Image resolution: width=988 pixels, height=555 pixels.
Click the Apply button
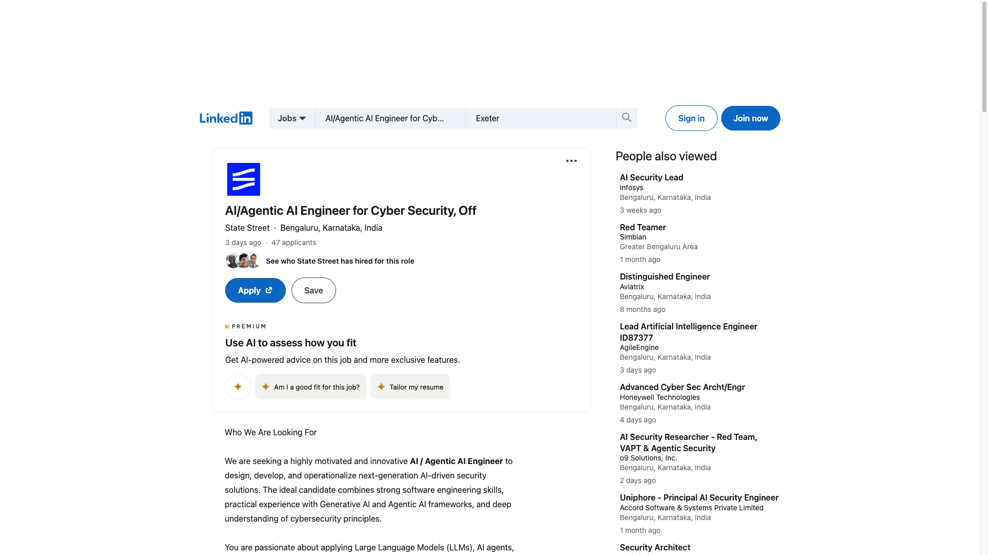point(255,290)
